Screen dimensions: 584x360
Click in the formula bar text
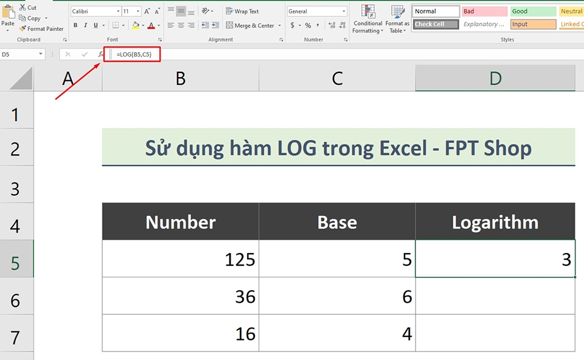[134, 54]
